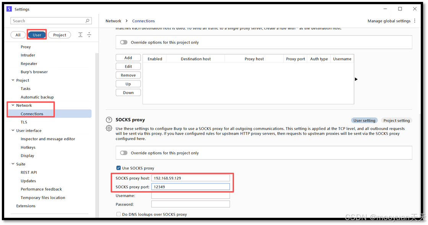428x225 pixels.
Task: Click the black arrow beside the proxy table
Action: [356, 79]
